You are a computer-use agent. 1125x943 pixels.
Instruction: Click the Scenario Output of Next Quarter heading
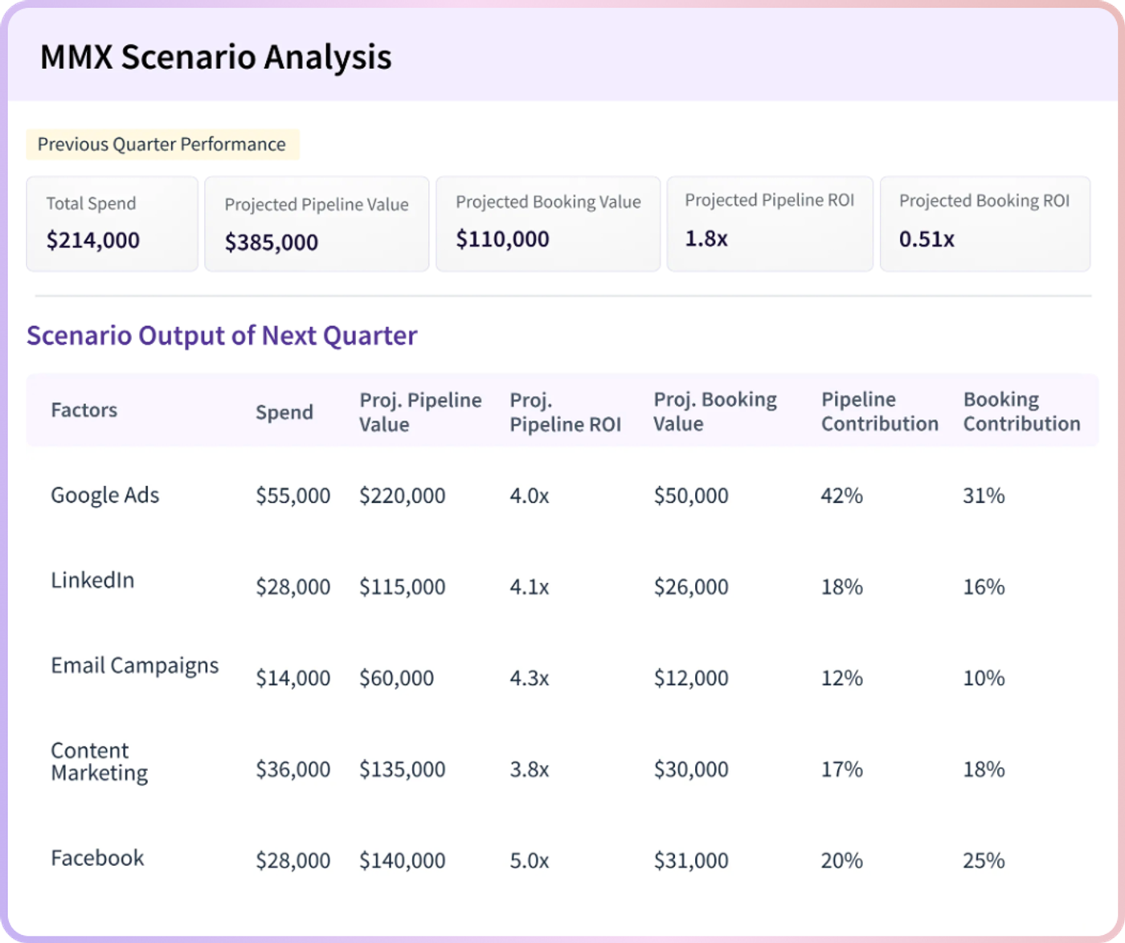click(222, 336)
